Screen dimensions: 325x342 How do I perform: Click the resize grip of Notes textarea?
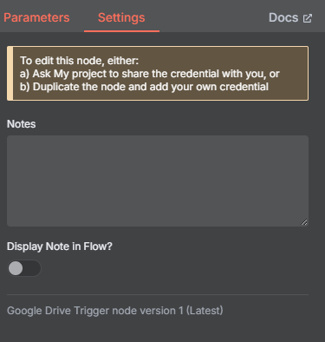(x=304, y=222)
